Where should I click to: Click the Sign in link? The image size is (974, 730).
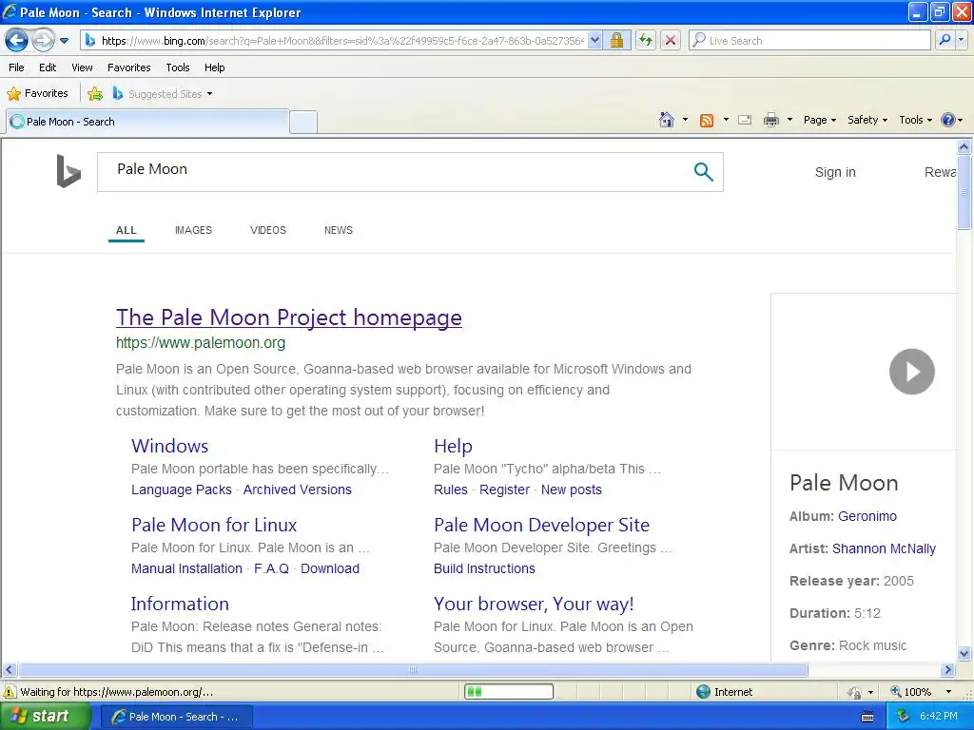(835, 172)
